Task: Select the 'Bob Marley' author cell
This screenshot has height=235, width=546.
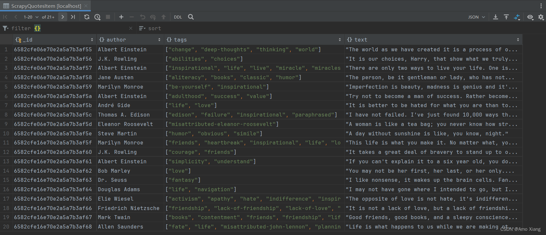Action: click(130, 171)
